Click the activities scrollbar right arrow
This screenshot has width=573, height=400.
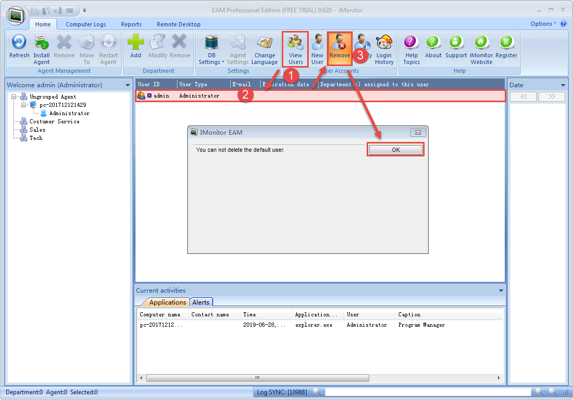(499, 378)
